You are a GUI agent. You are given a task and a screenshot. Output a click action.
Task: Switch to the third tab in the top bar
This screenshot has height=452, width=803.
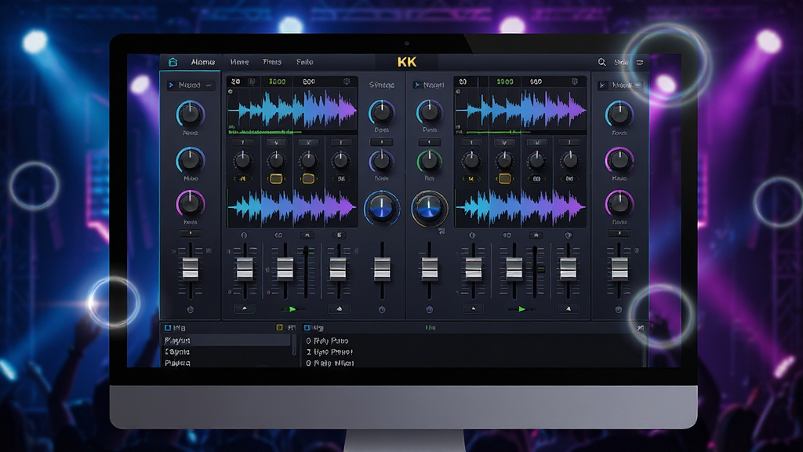pyautogui.click(x=272, y=62)
